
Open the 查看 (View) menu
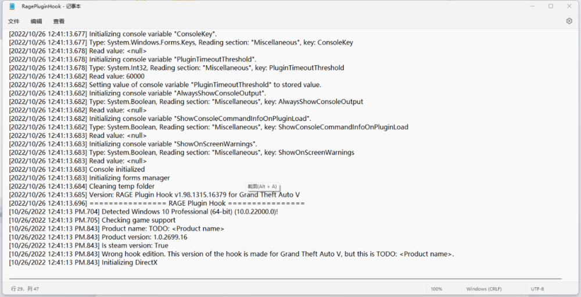[x=59, y=21]
